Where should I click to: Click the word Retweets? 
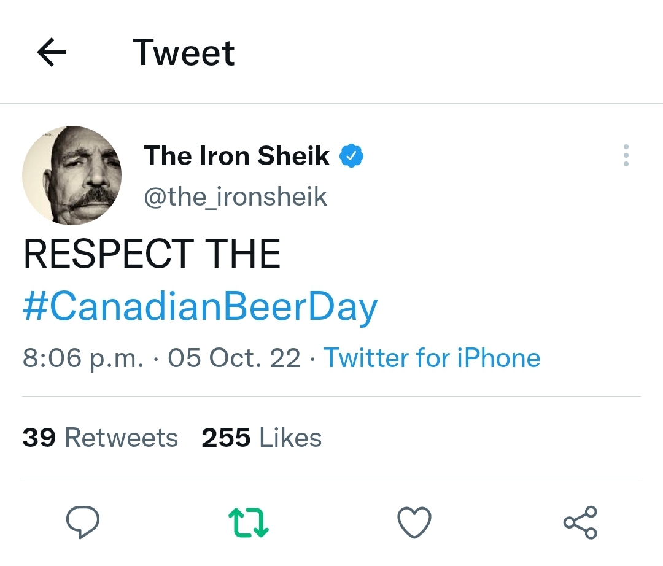pos(121,438)
